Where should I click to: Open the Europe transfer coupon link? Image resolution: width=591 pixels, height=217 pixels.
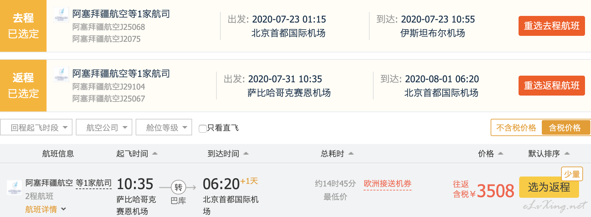tap(388, 183)
